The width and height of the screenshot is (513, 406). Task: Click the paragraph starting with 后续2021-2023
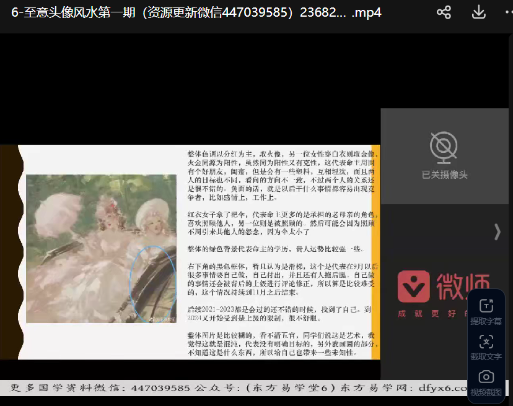(282, 313)
